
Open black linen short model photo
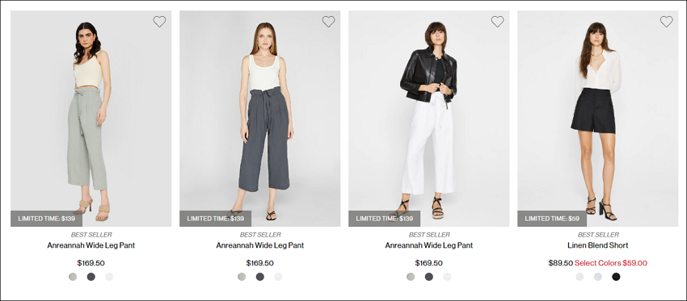point(597,119)
